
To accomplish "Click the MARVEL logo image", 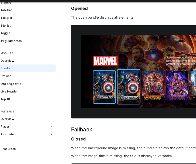I will 105,61.
